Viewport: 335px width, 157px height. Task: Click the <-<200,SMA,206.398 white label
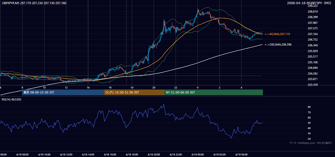278,44
